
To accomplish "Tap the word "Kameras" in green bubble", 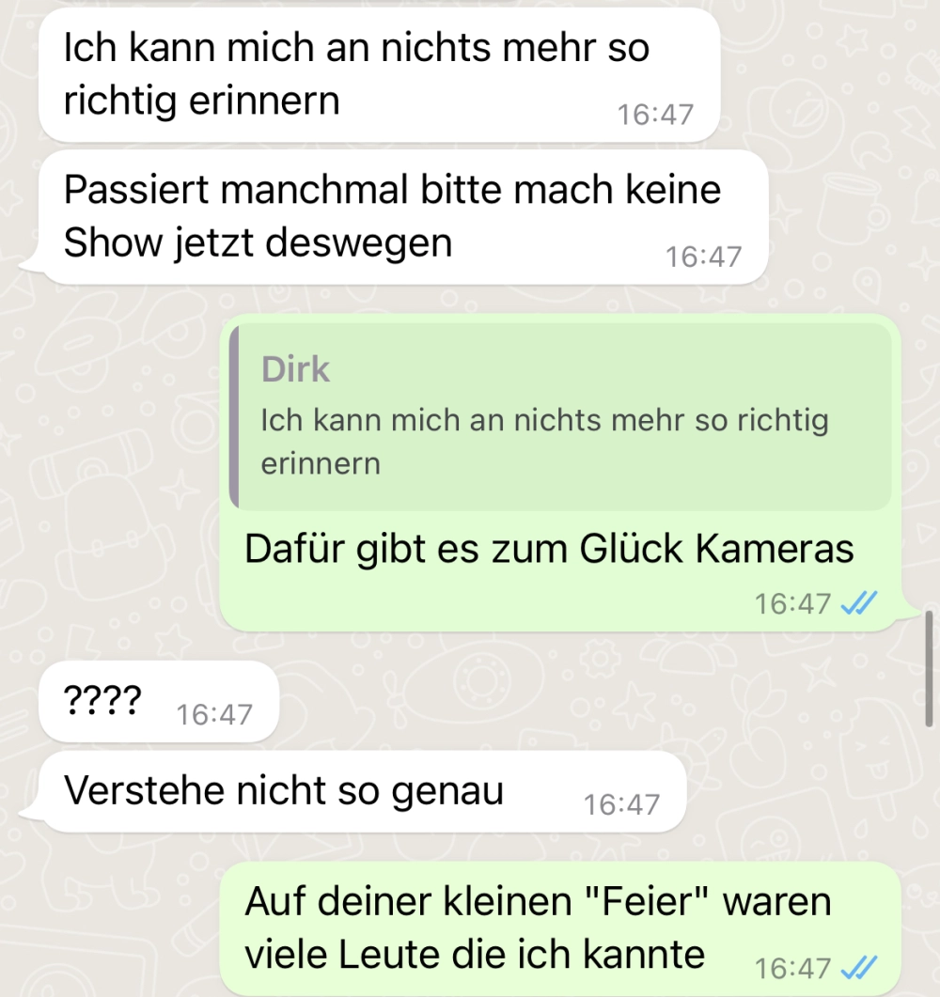I will pyautogui.click(x=774, y=549).
